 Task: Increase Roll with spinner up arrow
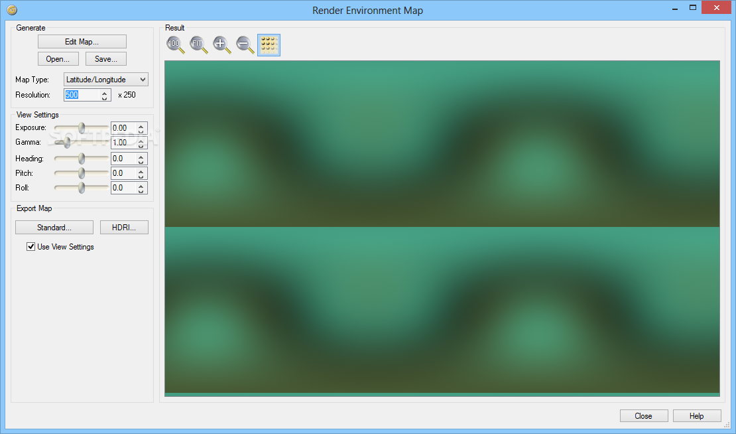pyautogui.click(x=141, y=186)
